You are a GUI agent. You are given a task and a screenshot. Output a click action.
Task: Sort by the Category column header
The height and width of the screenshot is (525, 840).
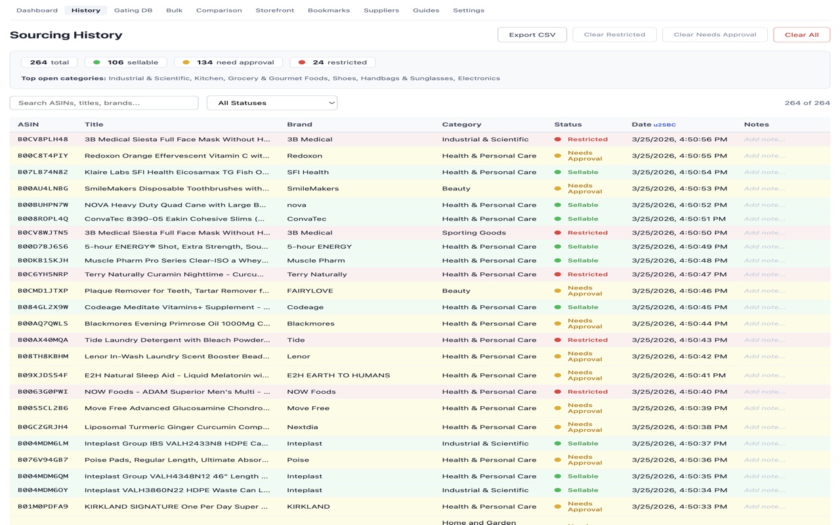[x=462, y=124]
